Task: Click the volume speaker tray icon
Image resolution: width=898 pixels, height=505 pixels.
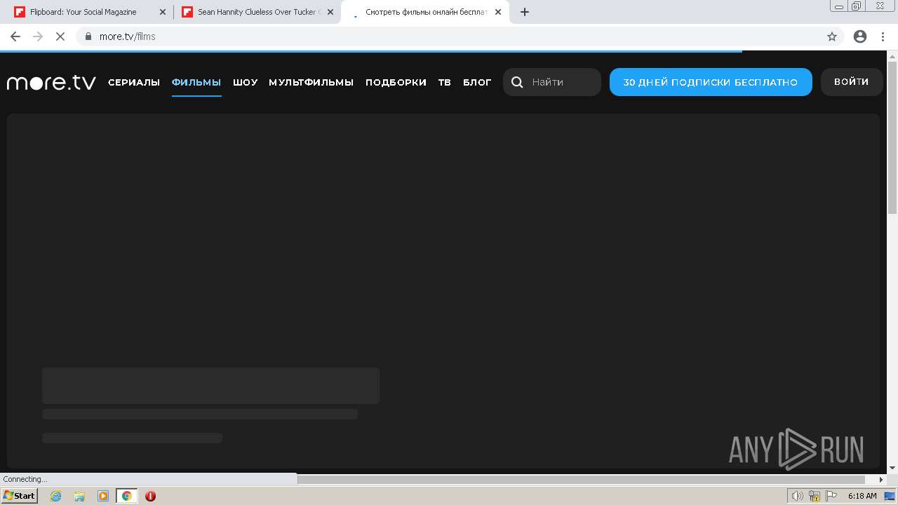Action: click(798, 496)
